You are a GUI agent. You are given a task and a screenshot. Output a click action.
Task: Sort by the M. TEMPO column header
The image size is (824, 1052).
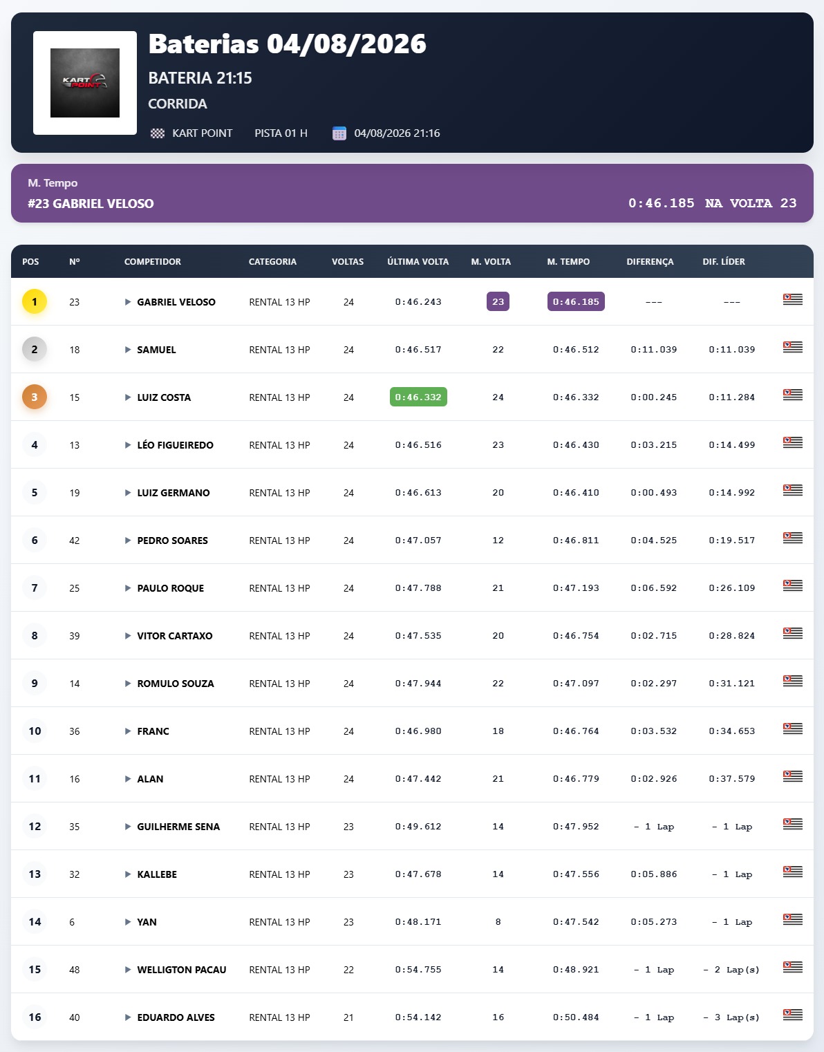568,262
